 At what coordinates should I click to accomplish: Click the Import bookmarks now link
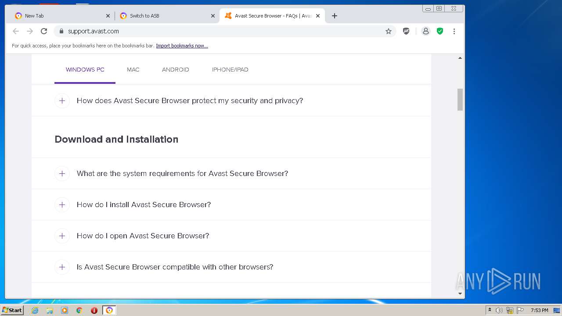point(182,46)
